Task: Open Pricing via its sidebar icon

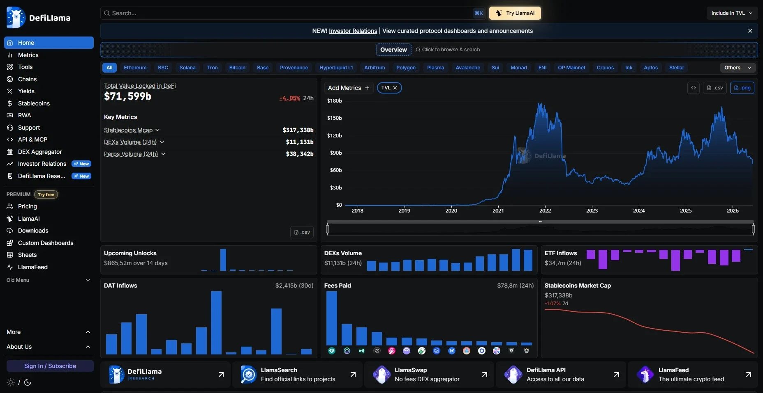Action: coord(10,206)
